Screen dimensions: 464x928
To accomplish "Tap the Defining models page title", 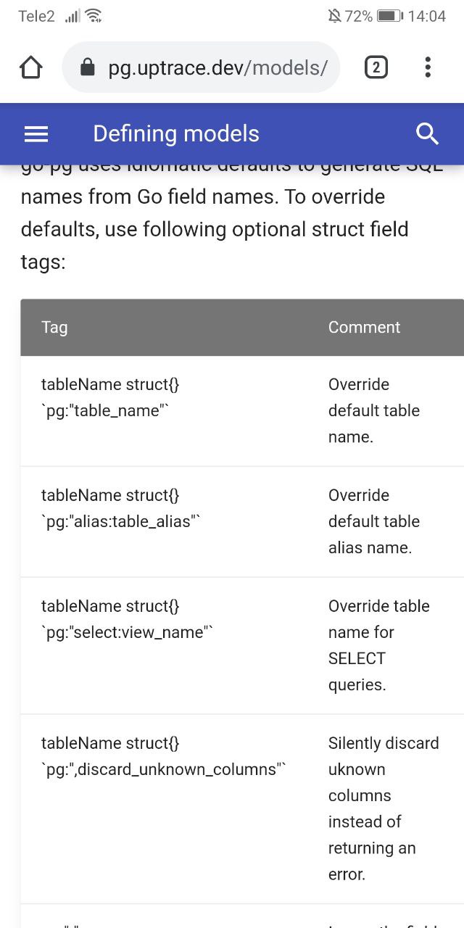I will 176,134.
